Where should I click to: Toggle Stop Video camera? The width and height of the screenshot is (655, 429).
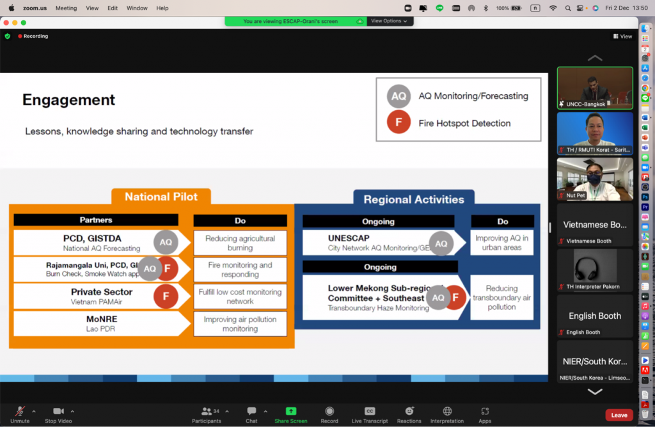pos(59,411)
